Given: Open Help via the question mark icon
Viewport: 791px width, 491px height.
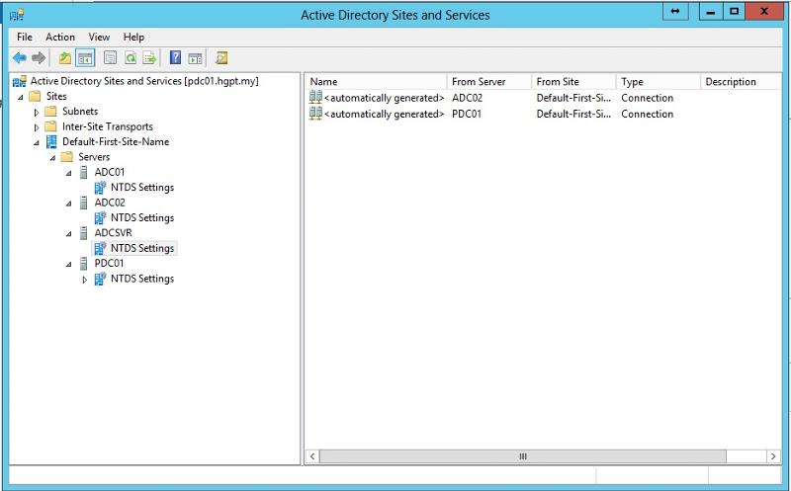Looking at the screenshot, I should (x=175, y=58).
